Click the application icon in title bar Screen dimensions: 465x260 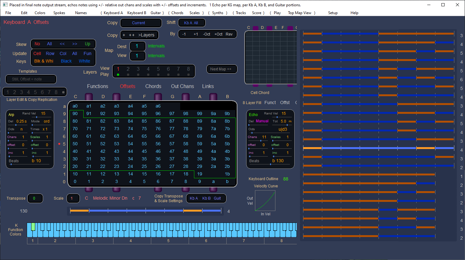(5, 5)
